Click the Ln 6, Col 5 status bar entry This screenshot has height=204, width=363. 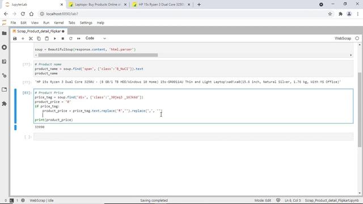coord(293,201)
